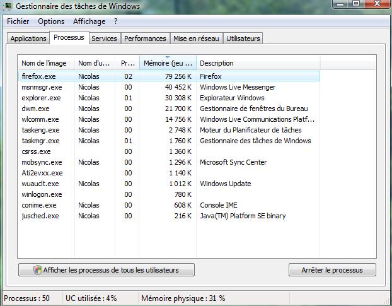The image size is (392, 306).
Task: Switch to the Applications tab
Action: (x=28, y=38)
